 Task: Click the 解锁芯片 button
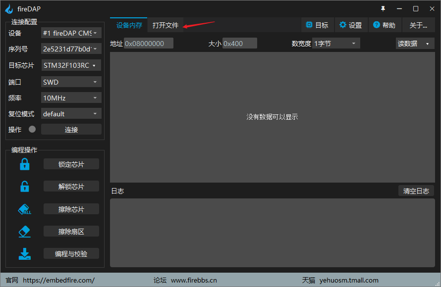point(71,187)
